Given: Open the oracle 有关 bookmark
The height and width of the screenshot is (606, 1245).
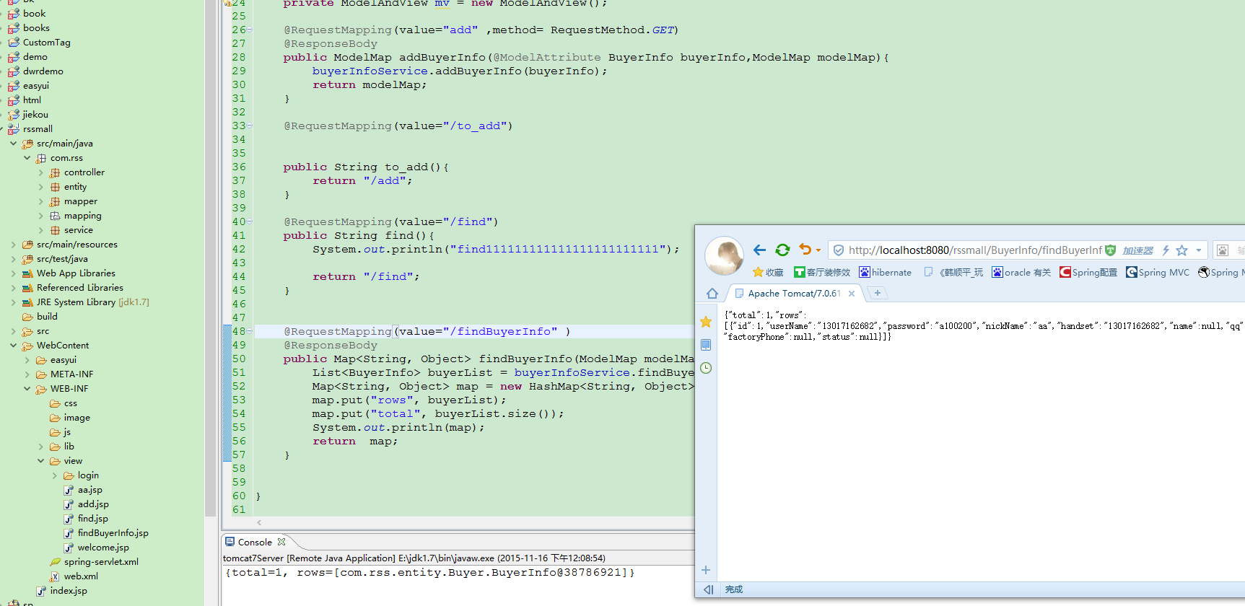Looking at the screenshot, I should tap(1021, 272).
